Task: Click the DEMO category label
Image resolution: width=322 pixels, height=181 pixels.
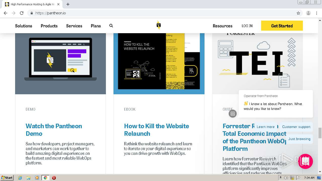Action: [x=30, y=109]
